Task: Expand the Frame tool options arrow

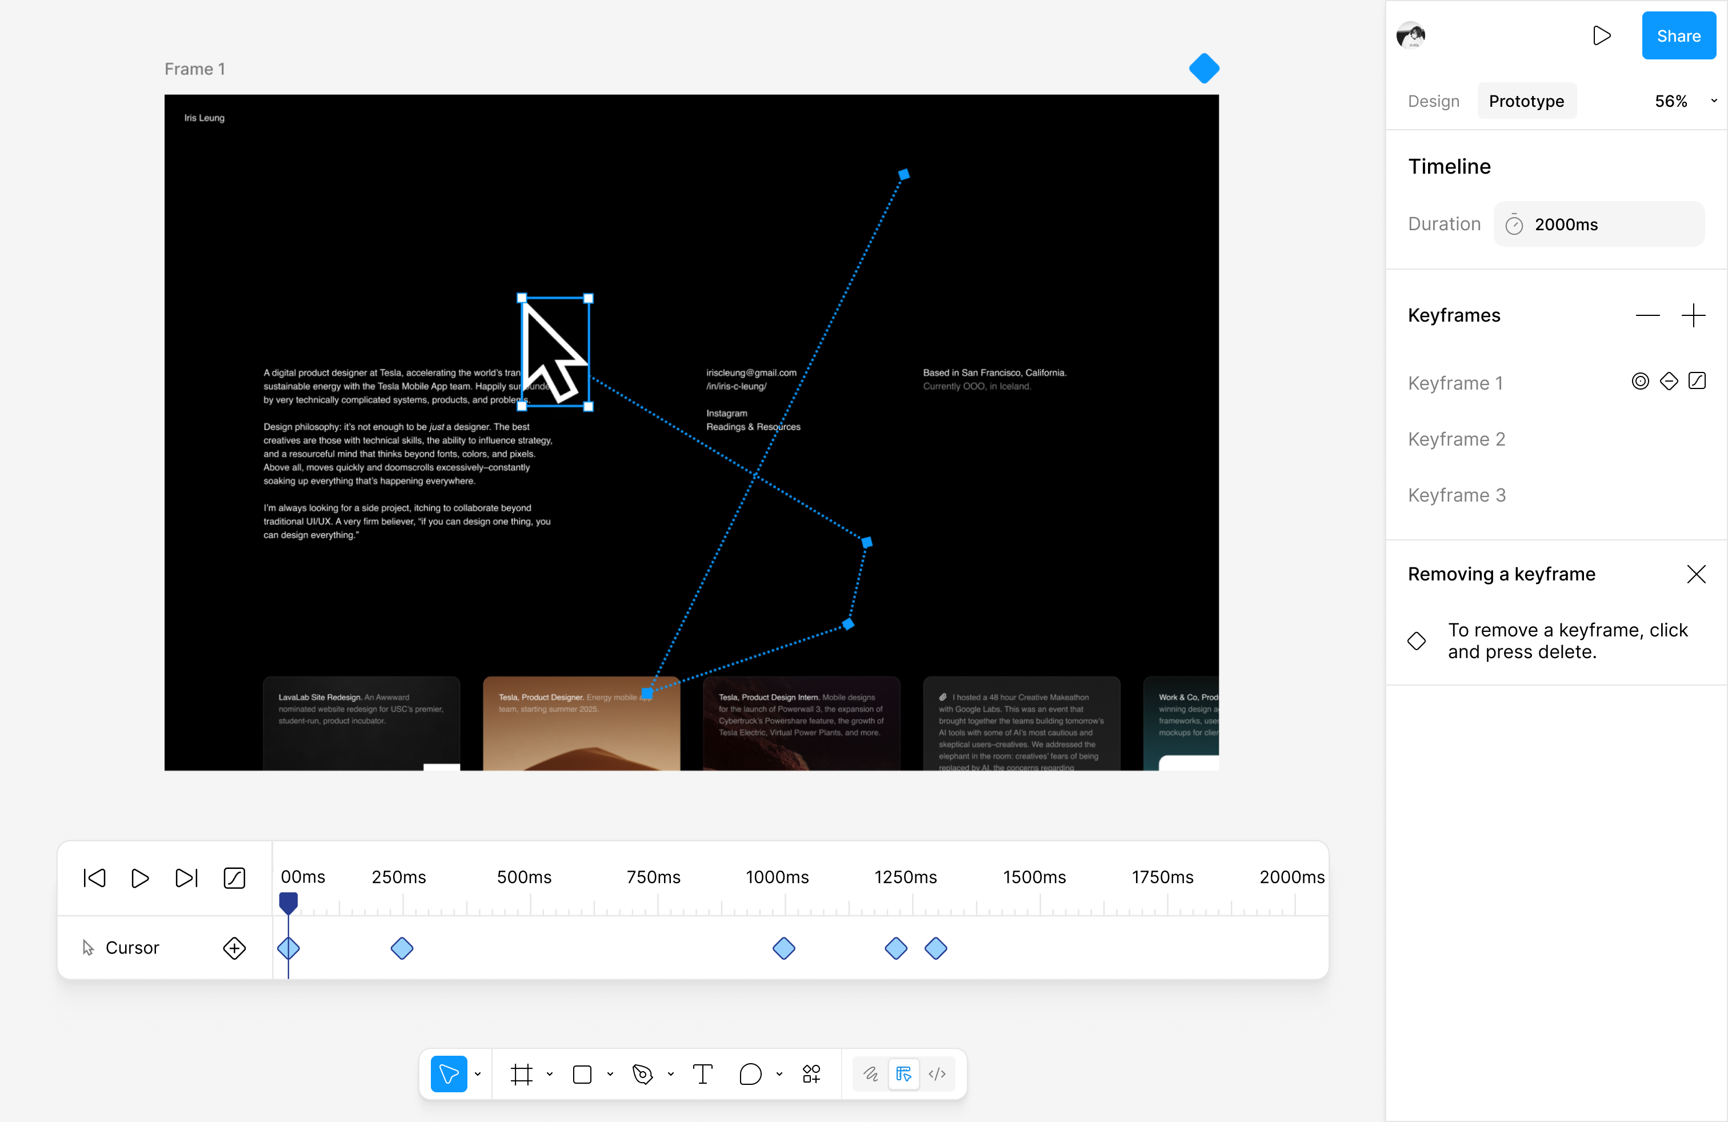Action: [x=550, y=1073]
